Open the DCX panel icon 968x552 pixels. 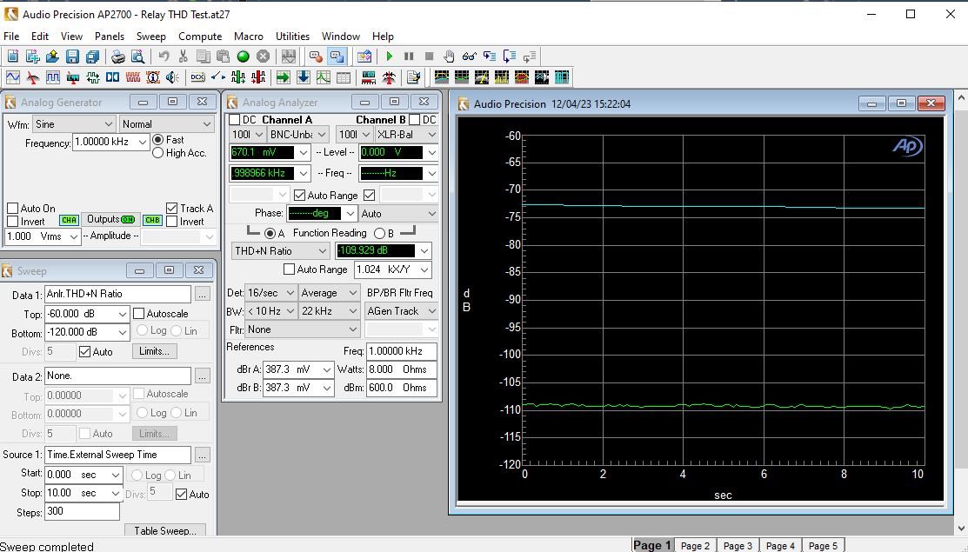point(197,77)
